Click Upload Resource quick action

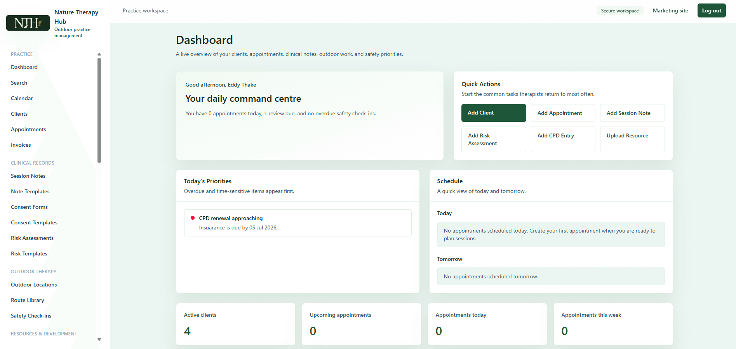click(x=632, y=139)
